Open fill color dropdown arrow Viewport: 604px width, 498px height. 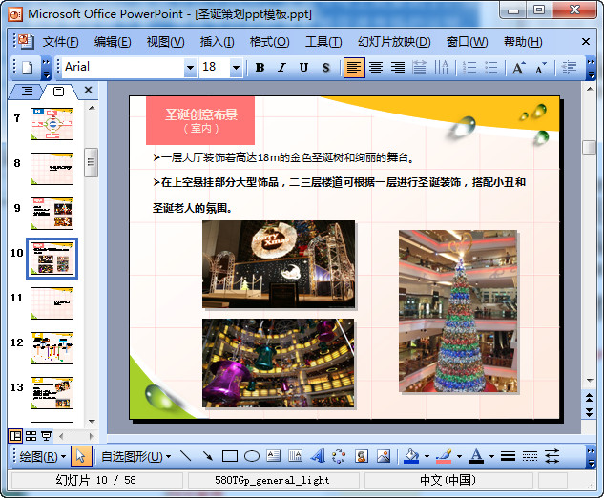[x=427, y=456]
